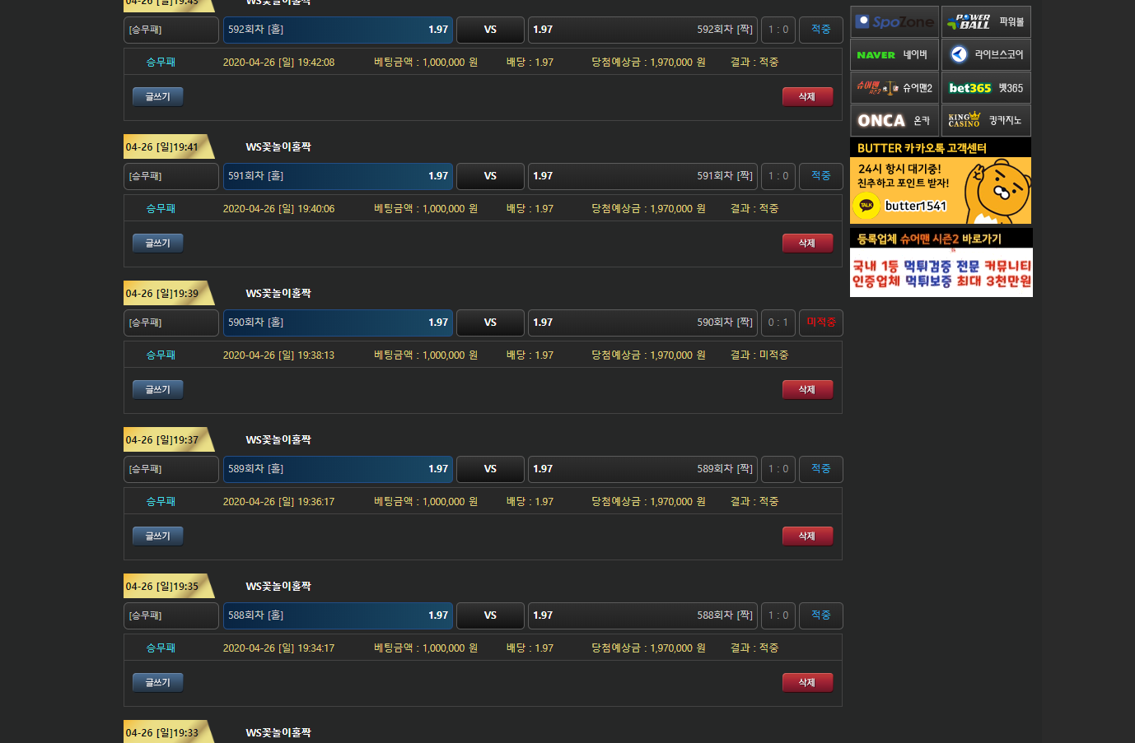Click the NAVER 네이버 banner
Image resolution: width=1135 pixels, height=743 pixels.
click(894, 55)
